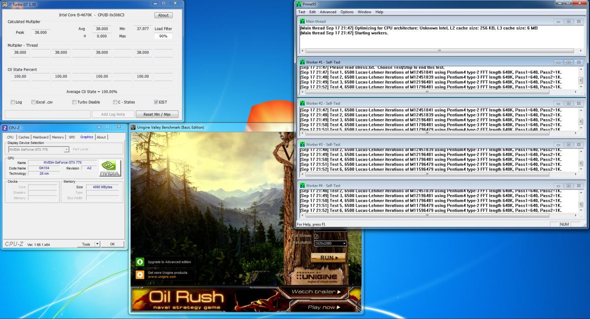Click the Watch trailer banner button

tap(316, 292)
